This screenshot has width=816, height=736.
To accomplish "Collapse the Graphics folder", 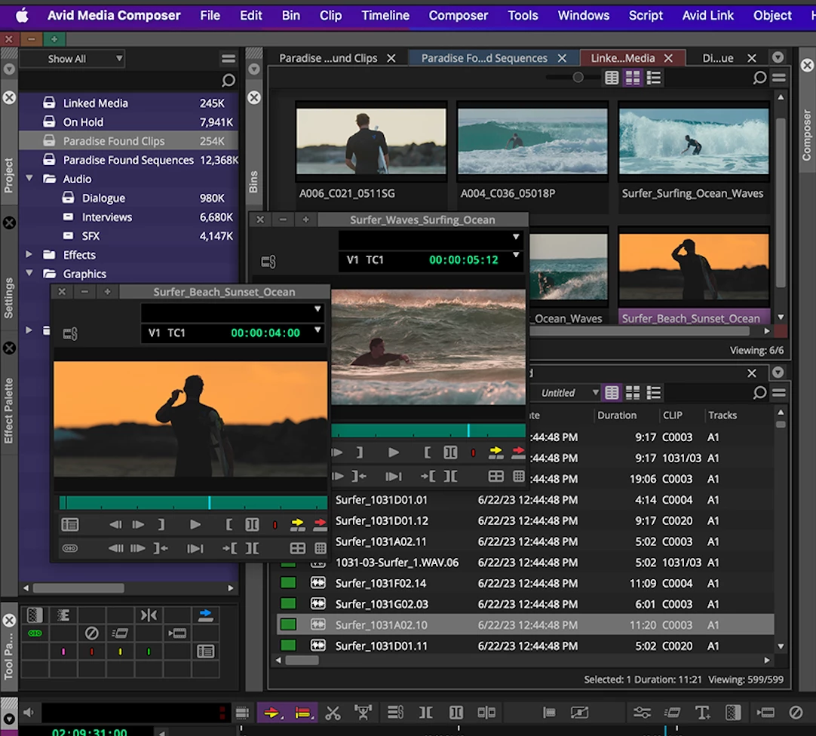I will click(29, 273).
